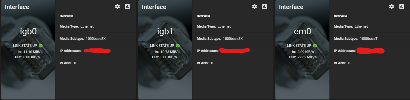410x100 pixels.
Task: Click igb0 In rate 11.10 MiB/s
Action: [33, 52]
